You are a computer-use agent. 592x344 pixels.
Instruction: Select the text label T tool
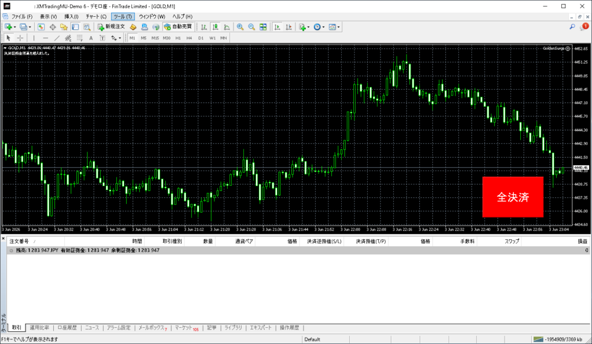tap(102, 38)
